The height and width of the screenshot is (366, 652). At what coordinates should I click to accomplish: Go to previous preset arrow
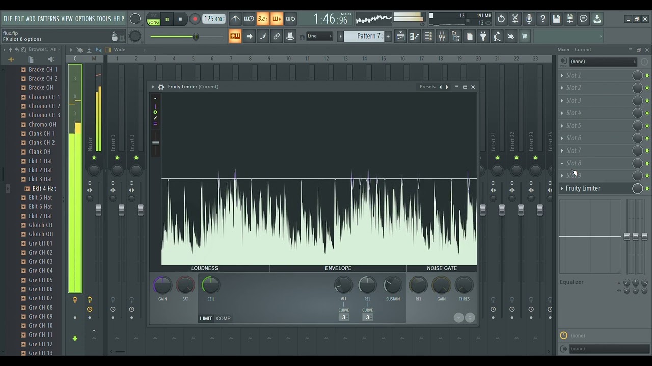point(441,87)
